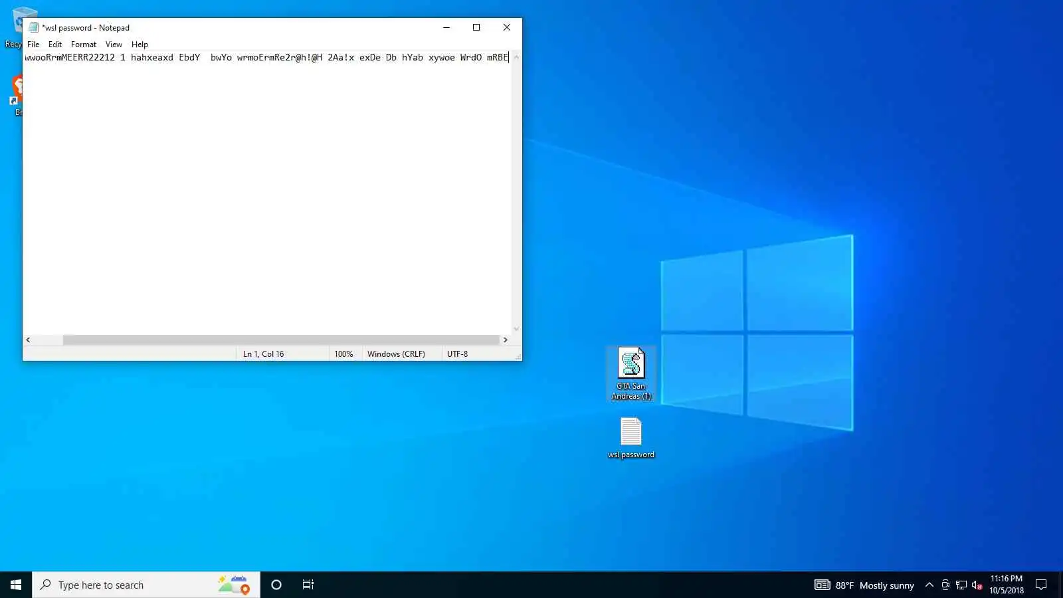This screenshot has height=598, width=1063.
Task: Open the Windows Start menu
Action: tap(16, 585)
